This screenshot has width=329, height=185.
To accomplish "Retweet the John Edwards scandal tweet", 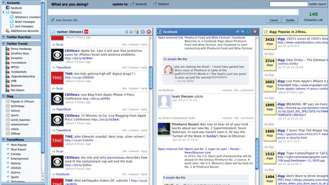I will coord(134,151).
